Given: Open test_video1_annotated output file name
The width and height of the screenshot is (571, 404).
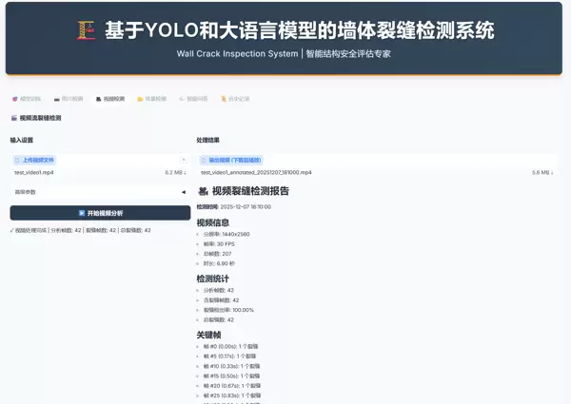Looking at the screenshot, I should (x=256, y=173).
